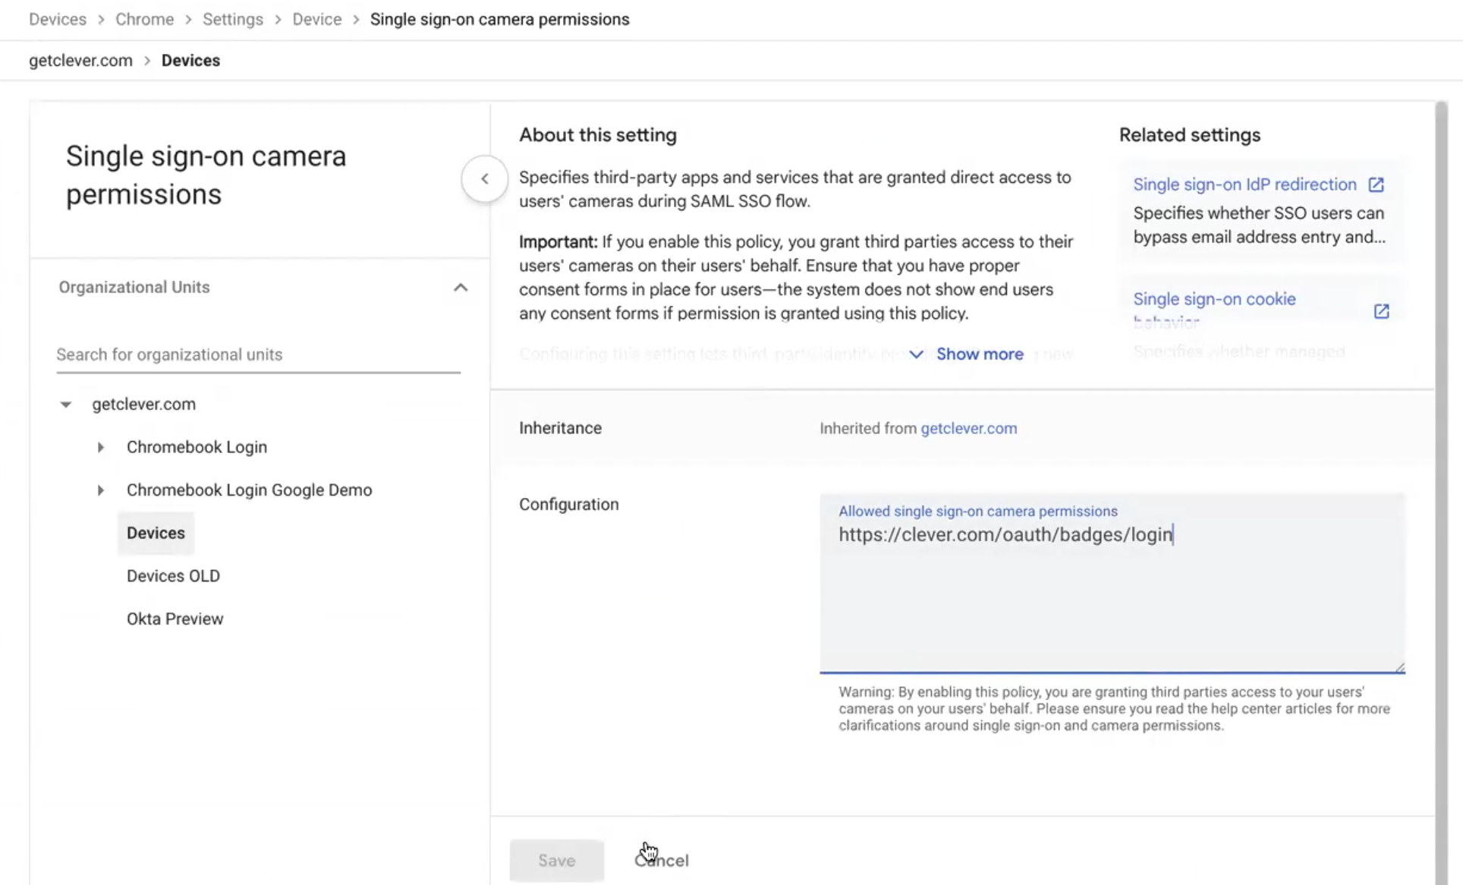Select the Devices OLD organizational unit
1463x885 pixels.
pos(173,575)
